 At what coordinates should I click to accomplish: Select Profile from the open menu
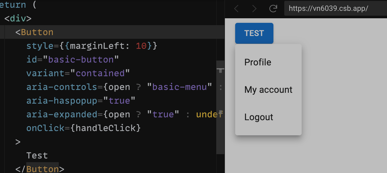pyautogui.click(x=257, y=62)
